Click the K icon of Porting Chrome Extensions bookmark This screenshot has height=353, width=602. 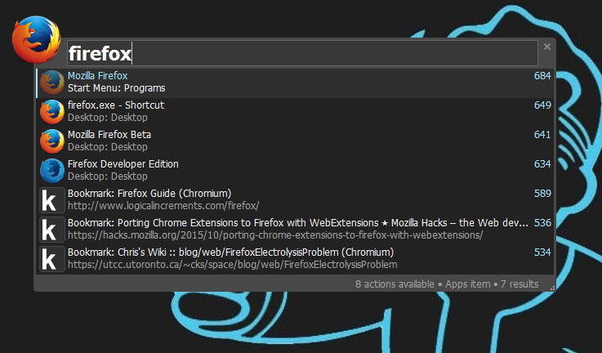[x=51, y=230]
